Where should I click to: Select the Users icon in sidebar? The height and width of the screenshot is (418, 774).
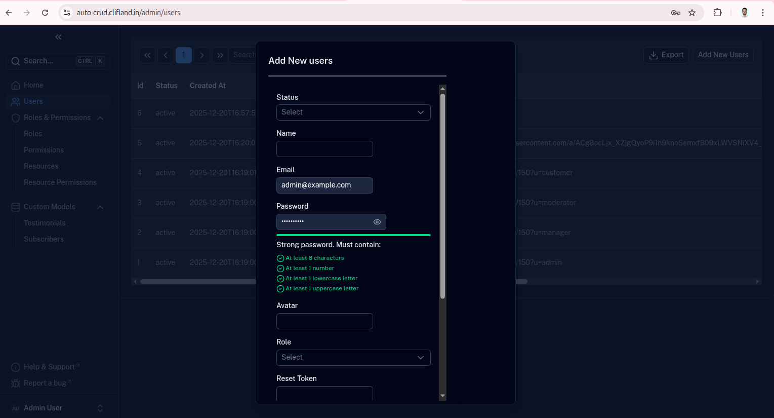[x=15, y=101]
